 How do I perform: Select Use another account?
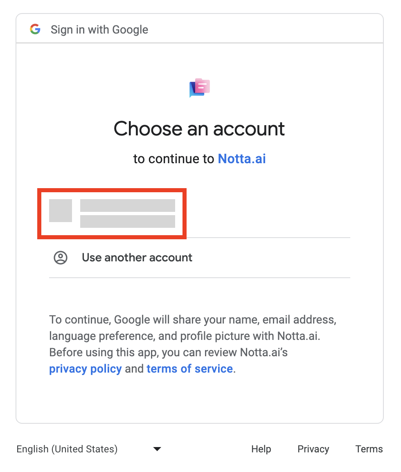(x=137, y=258)
